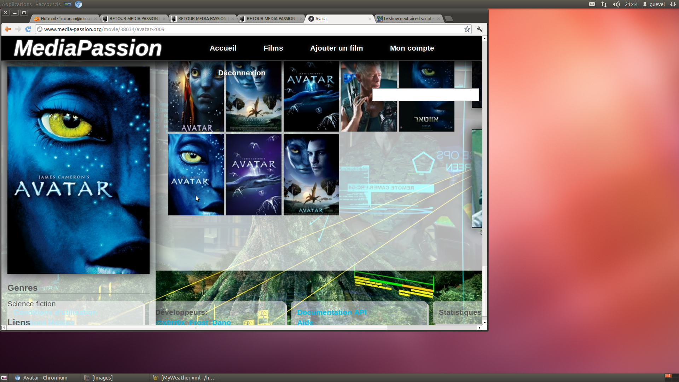Open Mon compte page

(412, 48)
